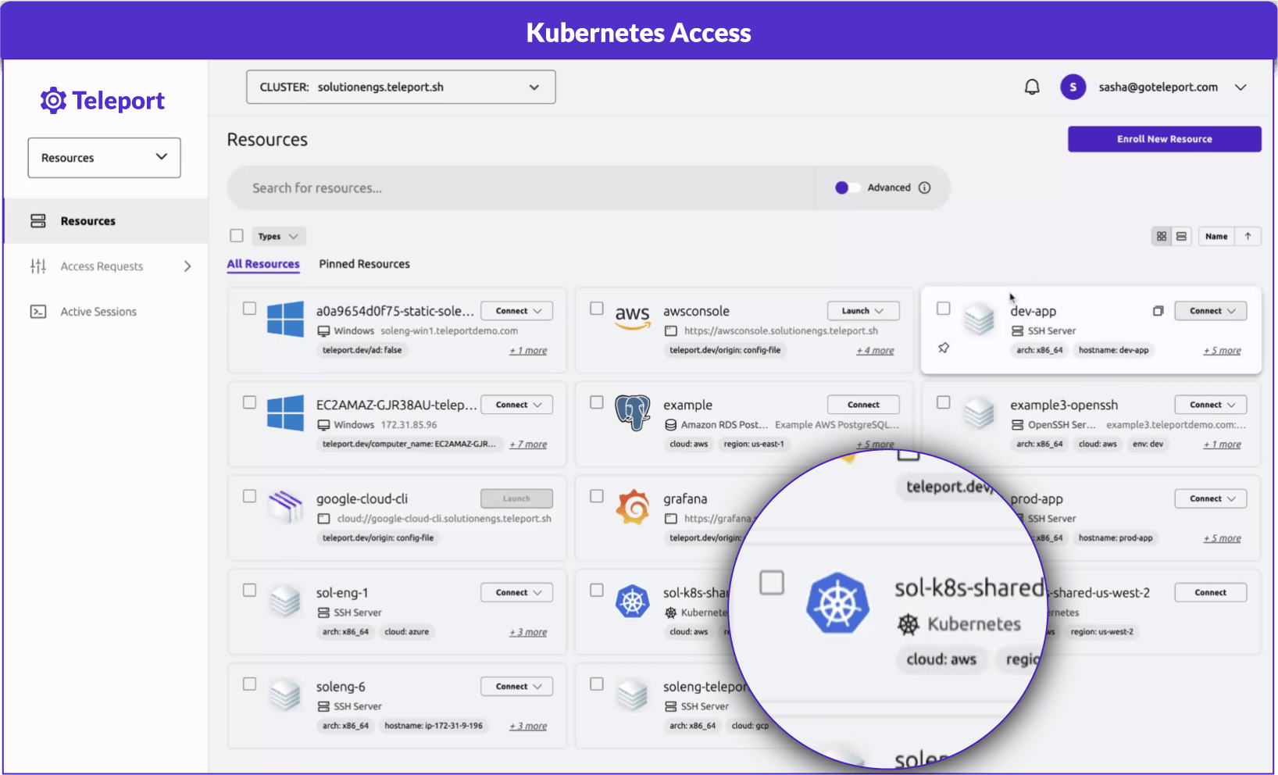Open the CLUSTER solutionengs.teleport.sh dropdown

point(401,87)
